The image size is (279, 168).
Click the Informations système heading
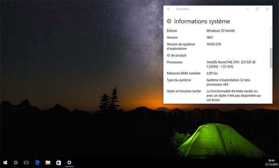pyautogui.click(x=202, y=21)
